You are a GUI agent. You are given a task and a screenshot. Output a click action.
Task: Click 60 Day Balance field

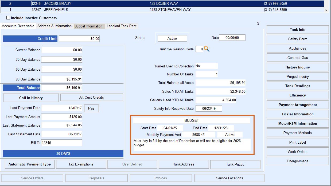tap(62, 69)
